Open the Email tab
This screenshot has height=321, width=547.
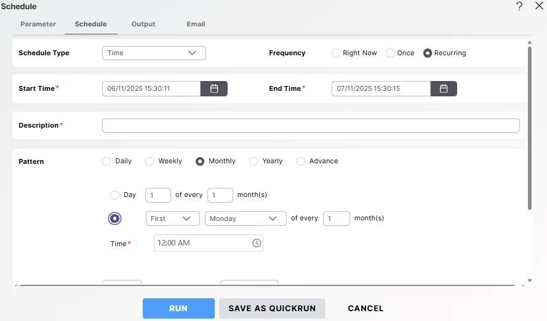[196, 25]
